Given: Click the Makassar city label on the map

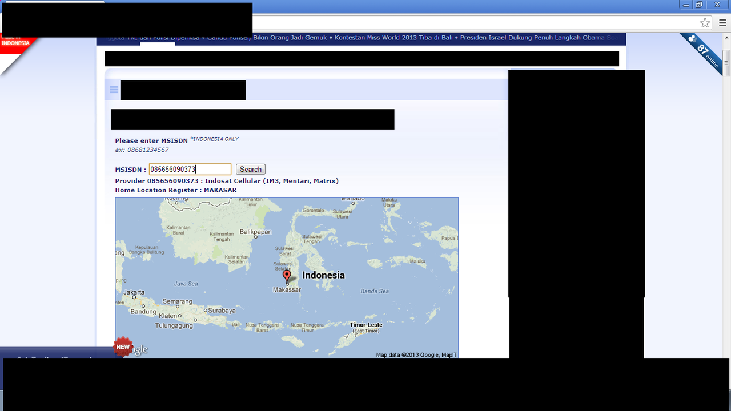Looking at the screenshot, I should click(287, 290).
